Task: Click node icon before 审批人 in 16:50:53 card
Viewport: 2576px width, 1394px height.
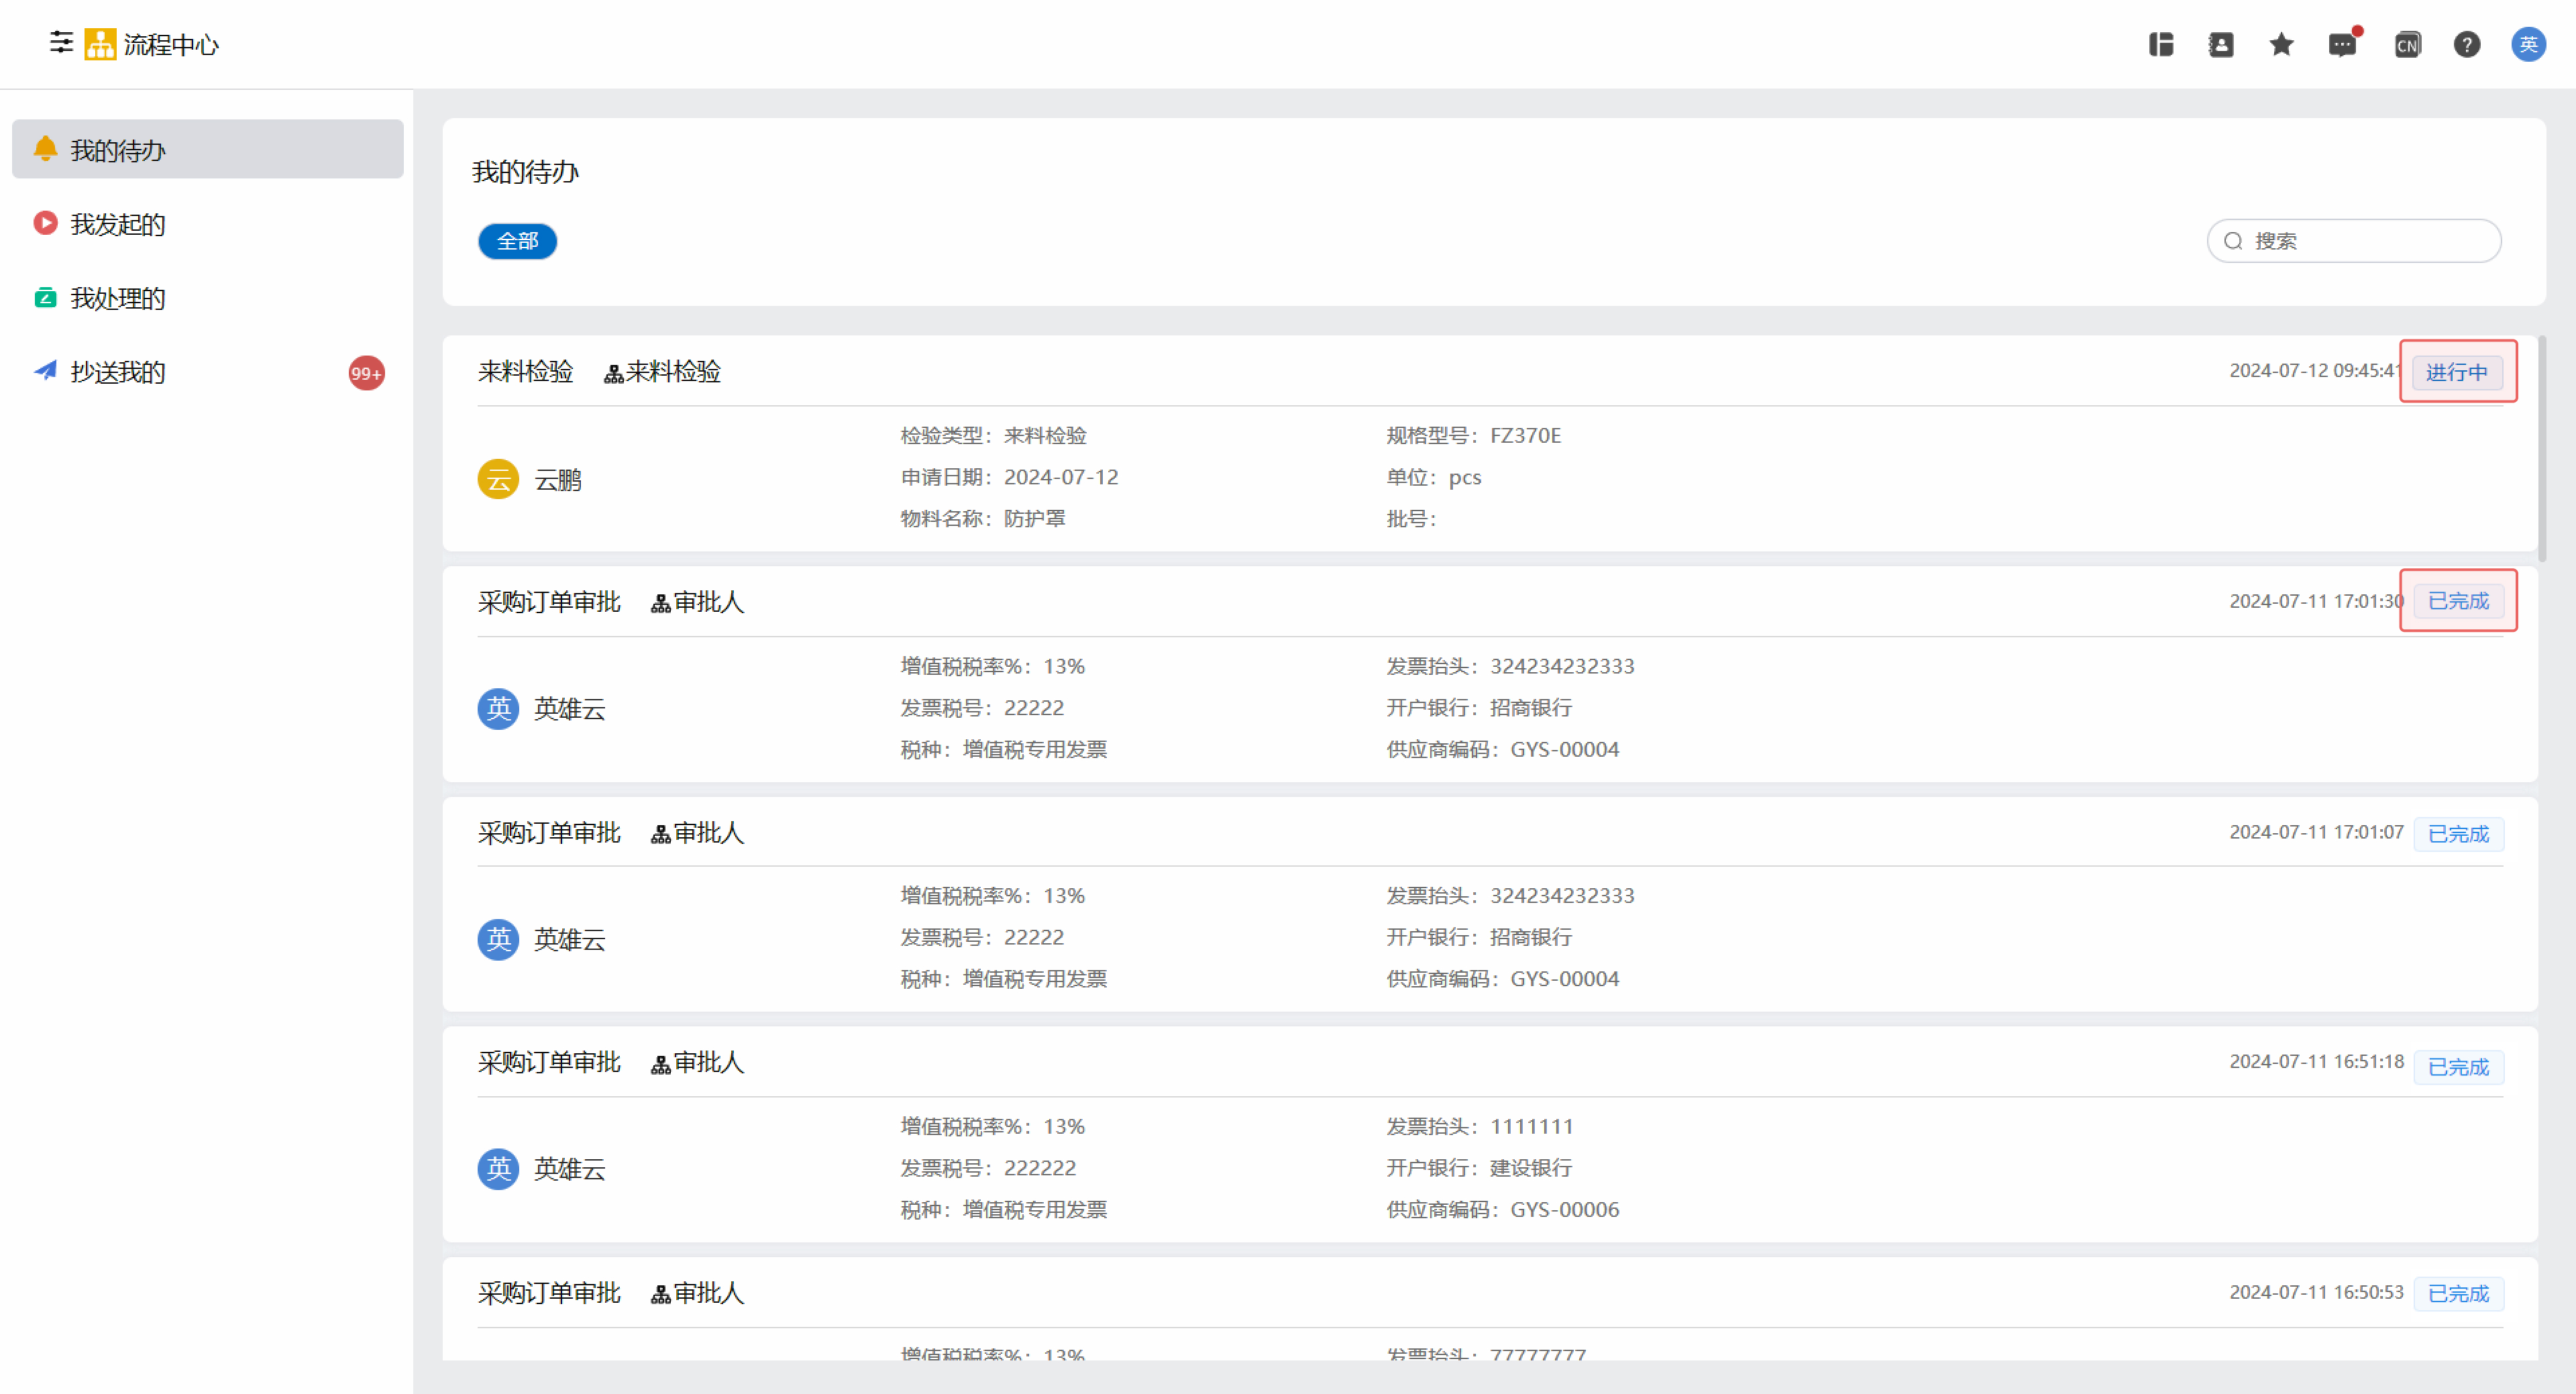Action: coord(660,1295)
